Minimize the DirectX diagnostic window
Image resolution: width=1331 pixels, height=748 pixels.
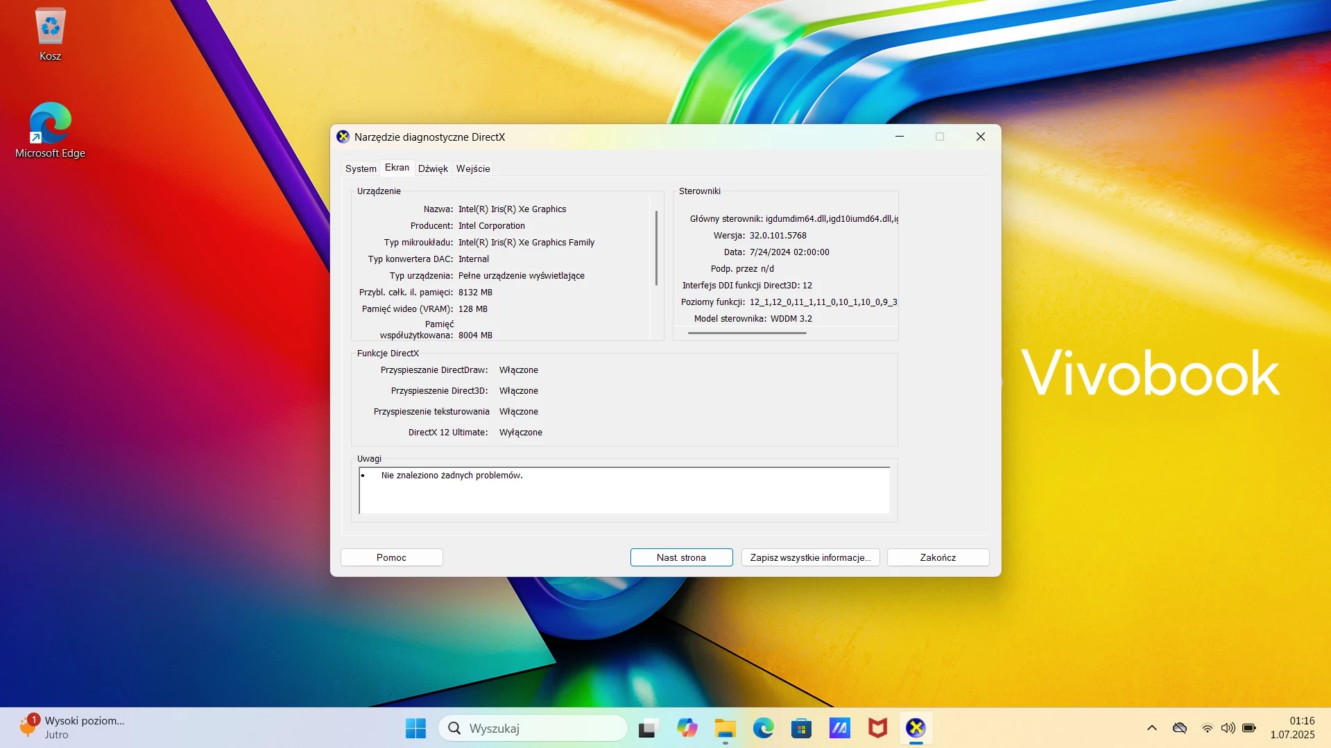click(x=900, y=137)
